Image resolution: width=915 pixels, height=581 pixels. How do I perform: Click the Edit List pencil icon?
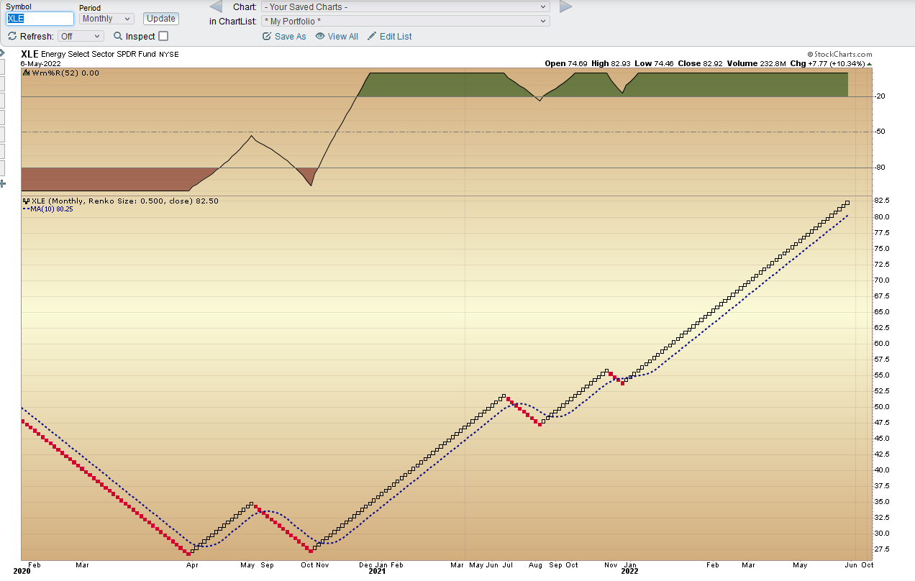tap(372, 36)
